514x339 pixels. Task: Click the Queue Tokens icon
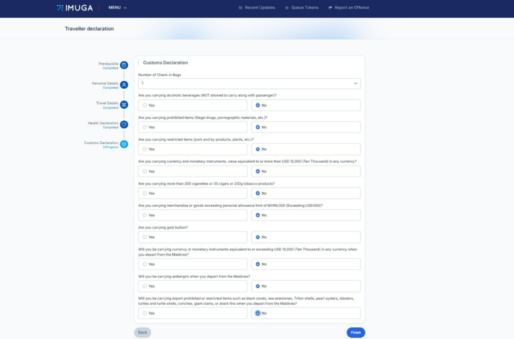(x=287, y=8)
